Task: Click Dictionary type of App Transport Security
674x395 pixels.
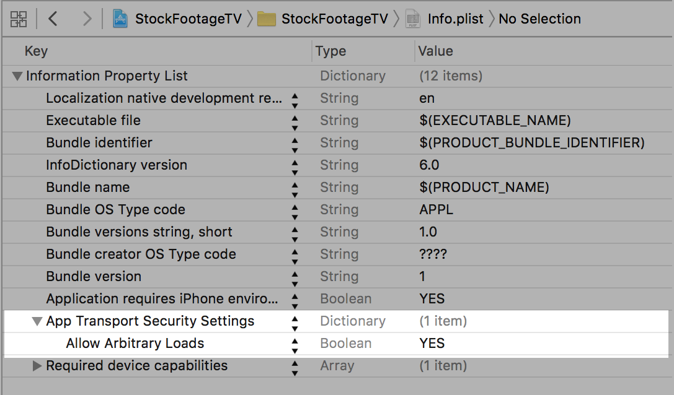Action: [x=353, y=321]
